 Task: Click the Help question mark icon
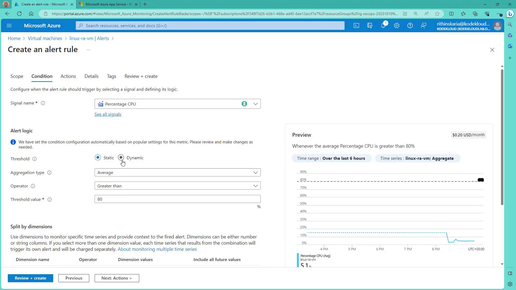click(x=410, y=26)
